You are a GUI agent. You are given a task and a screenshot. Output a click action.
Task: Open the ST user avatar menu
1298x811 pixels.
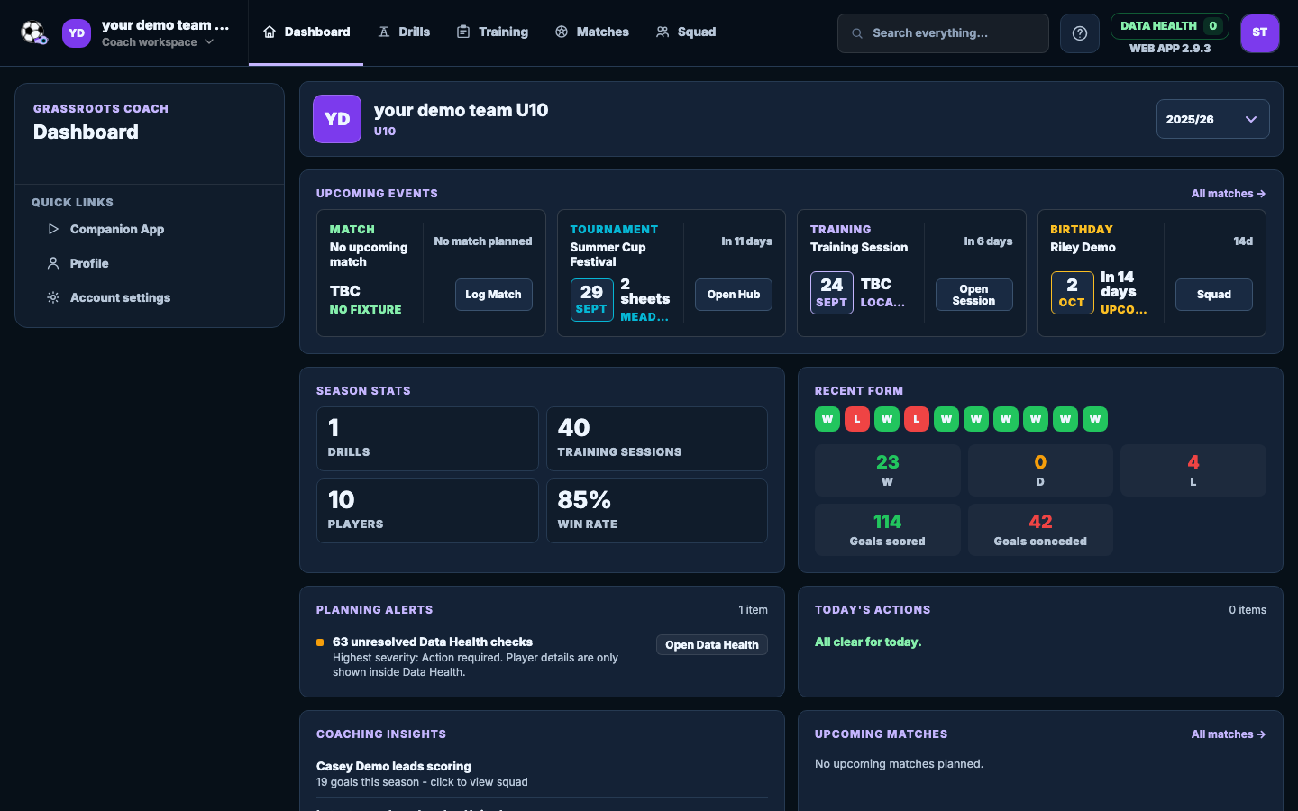click(1259, 32)
